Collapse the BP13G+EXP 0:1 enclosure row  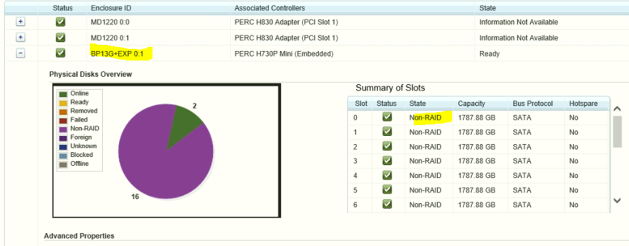point(20,53)
